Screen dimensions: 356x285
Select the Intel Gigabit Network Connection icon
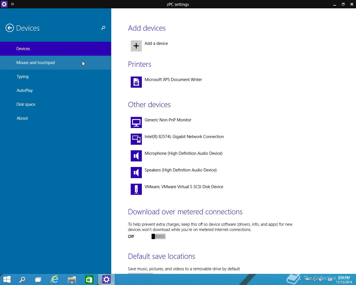(x=136, y=139)
